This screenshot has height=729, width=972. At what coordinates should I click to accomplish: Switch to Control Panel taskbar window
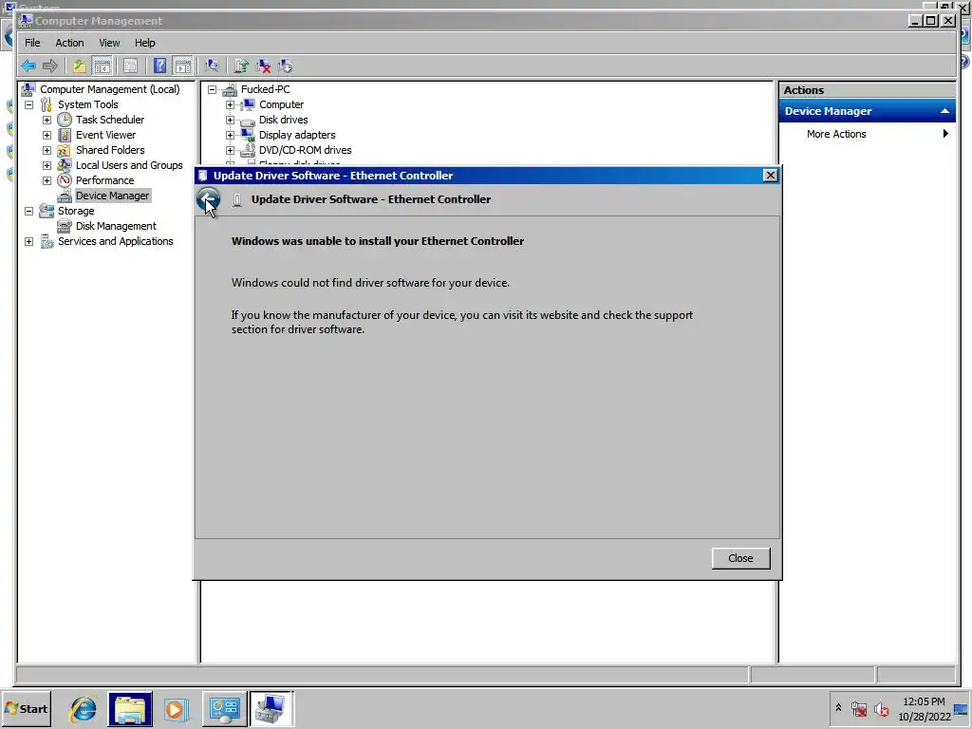[x=224, y=708]
